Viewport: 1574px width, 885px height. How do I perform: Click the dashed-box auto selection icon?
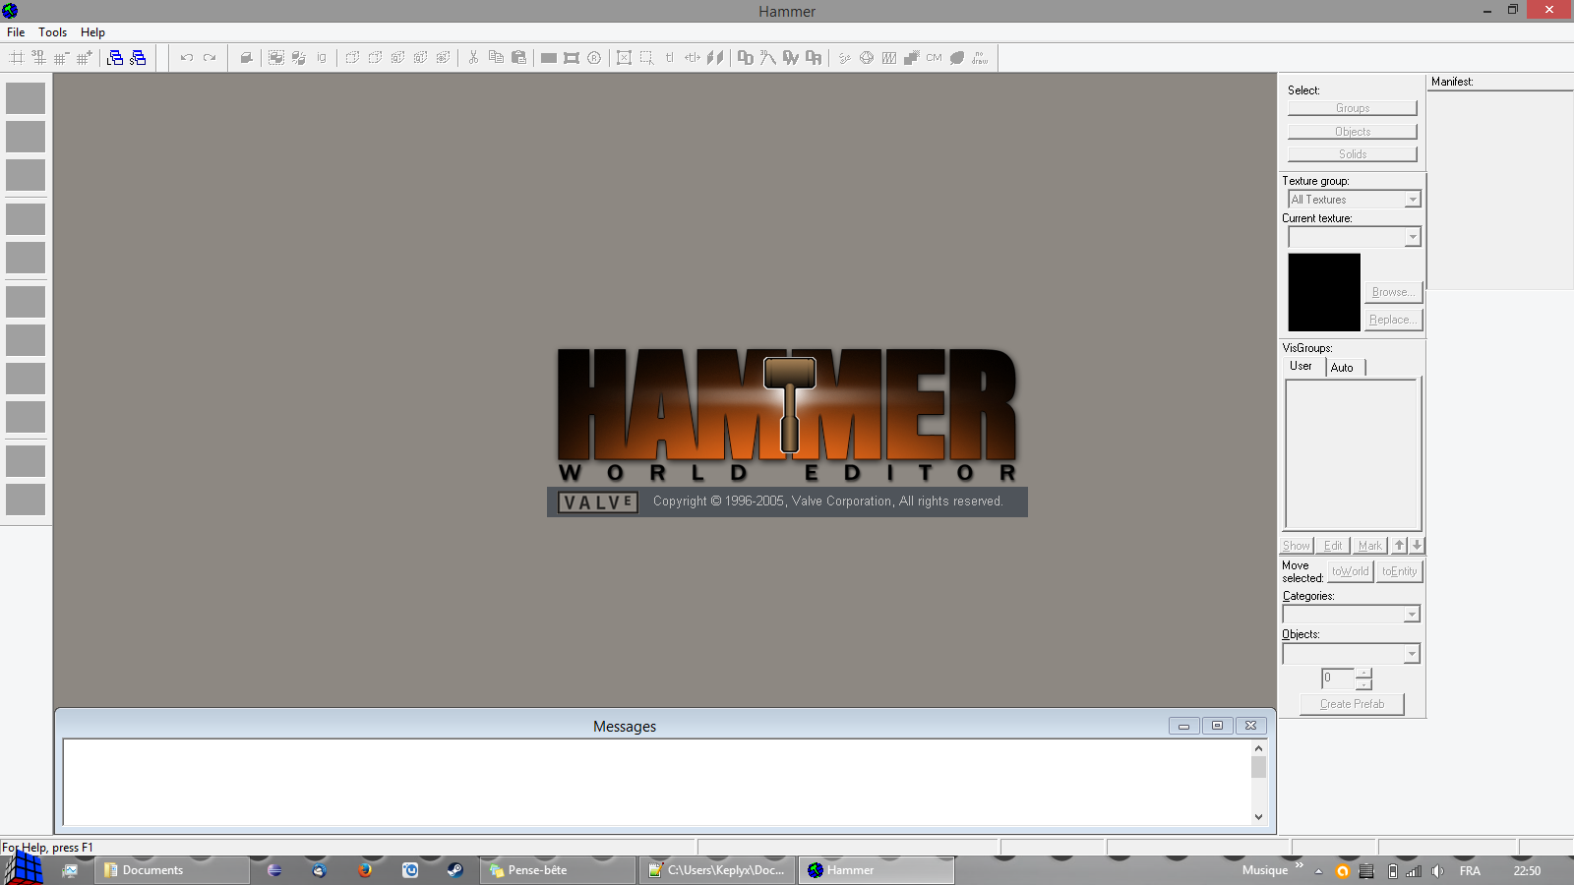point(646,58)
